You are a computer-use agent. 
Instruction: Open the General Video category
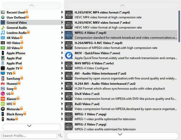coord(32,23)
